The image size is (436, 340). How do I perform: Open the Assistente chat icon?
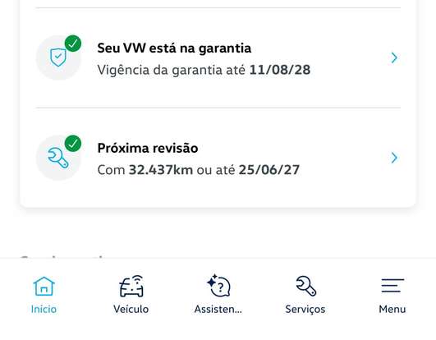coord(219,286)
